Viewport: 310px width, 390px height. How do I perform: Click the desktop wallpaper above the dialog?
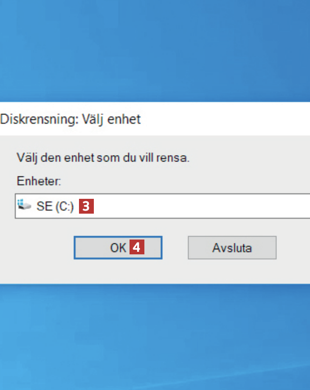tap(155, 51)
